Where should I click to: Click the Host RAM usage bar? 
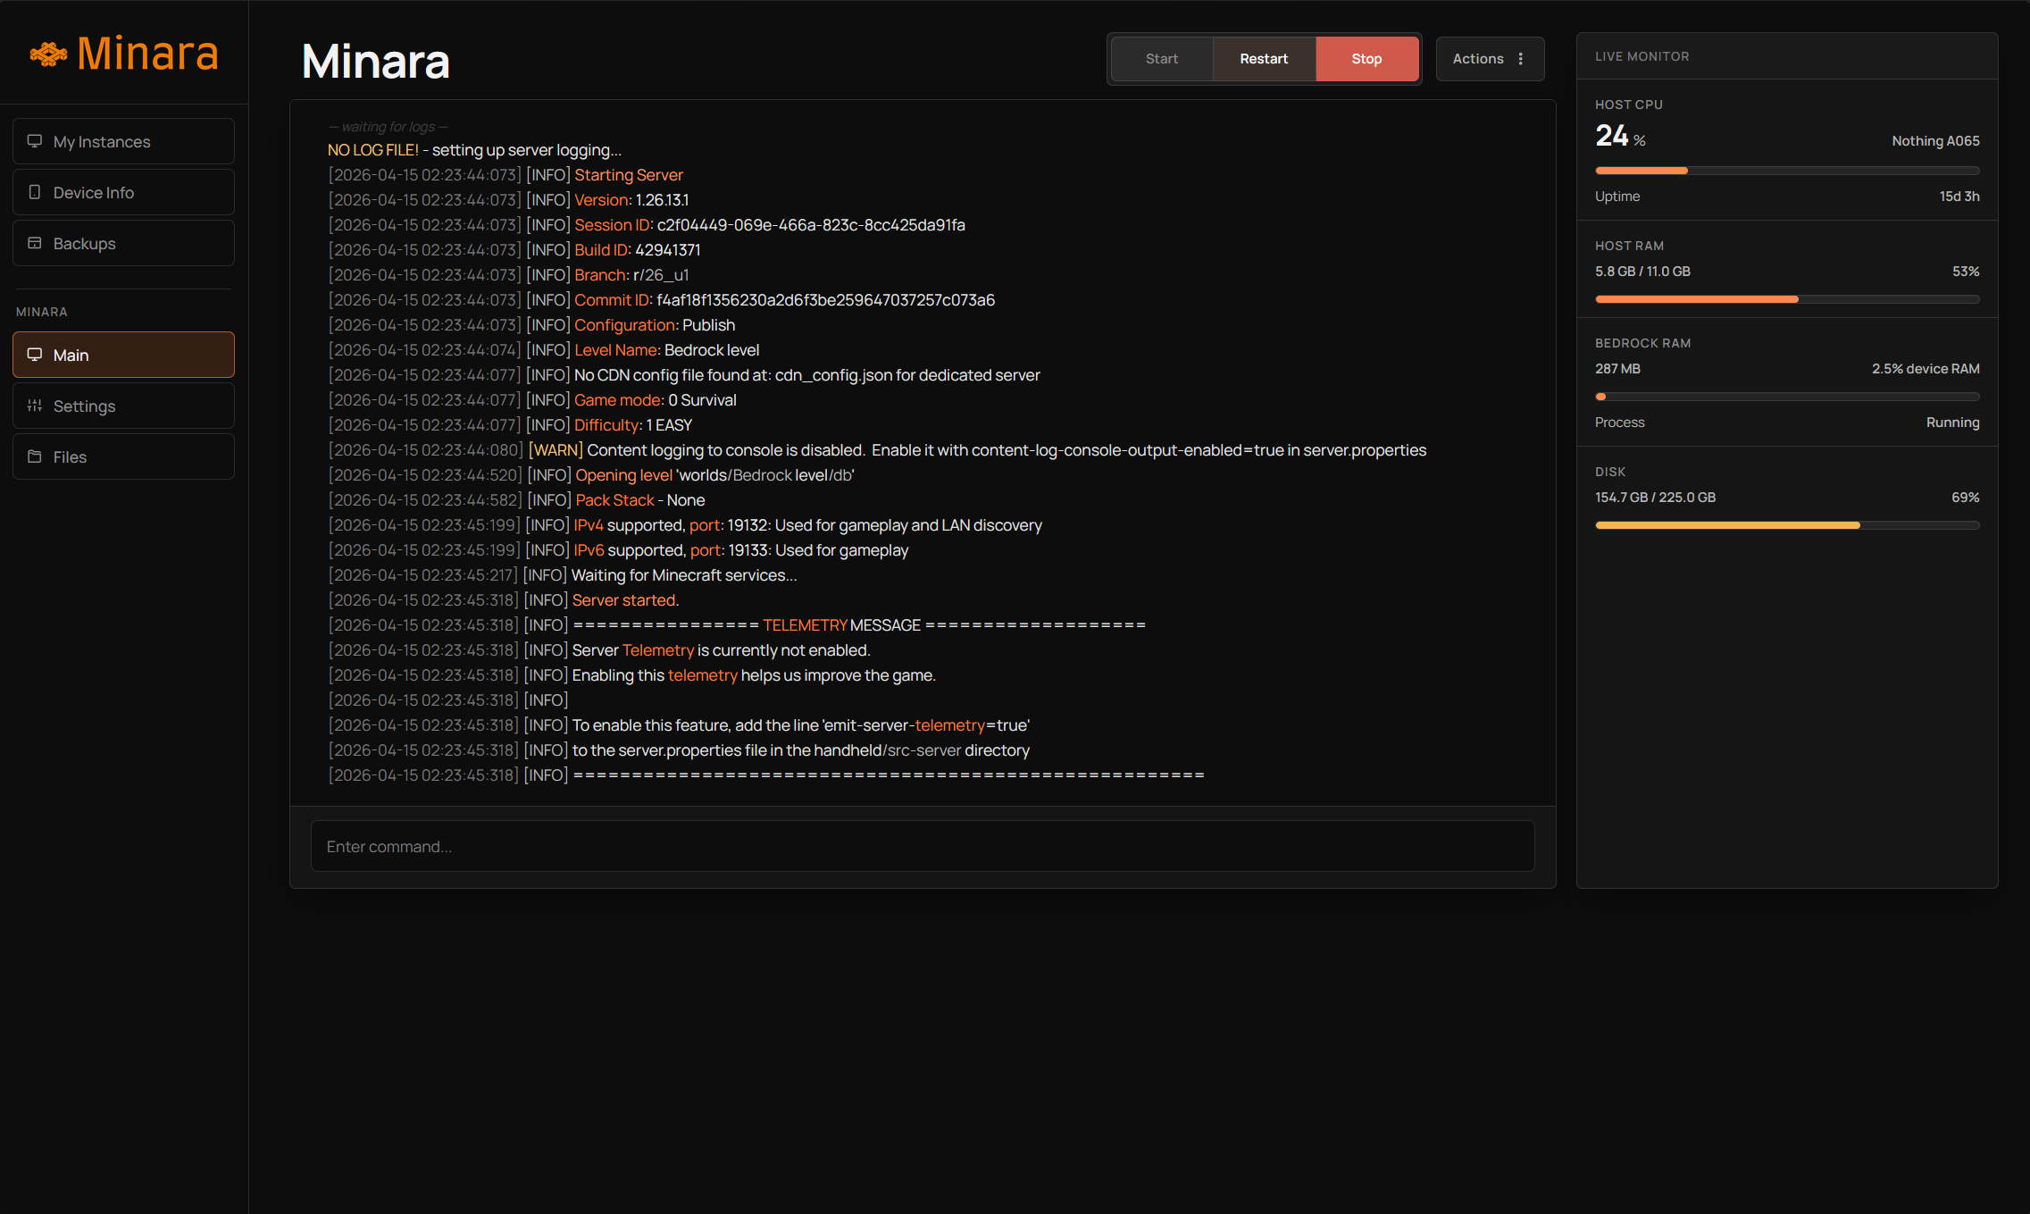pos(1787,299)
